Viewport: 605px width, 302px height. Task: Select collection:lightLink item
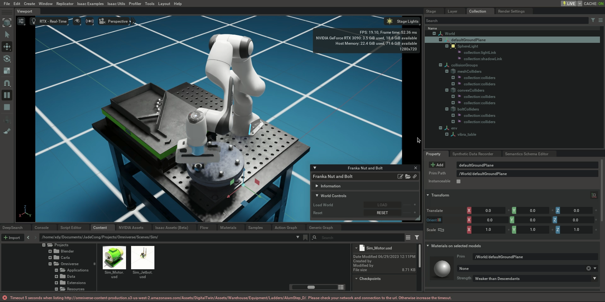[480, 53]
